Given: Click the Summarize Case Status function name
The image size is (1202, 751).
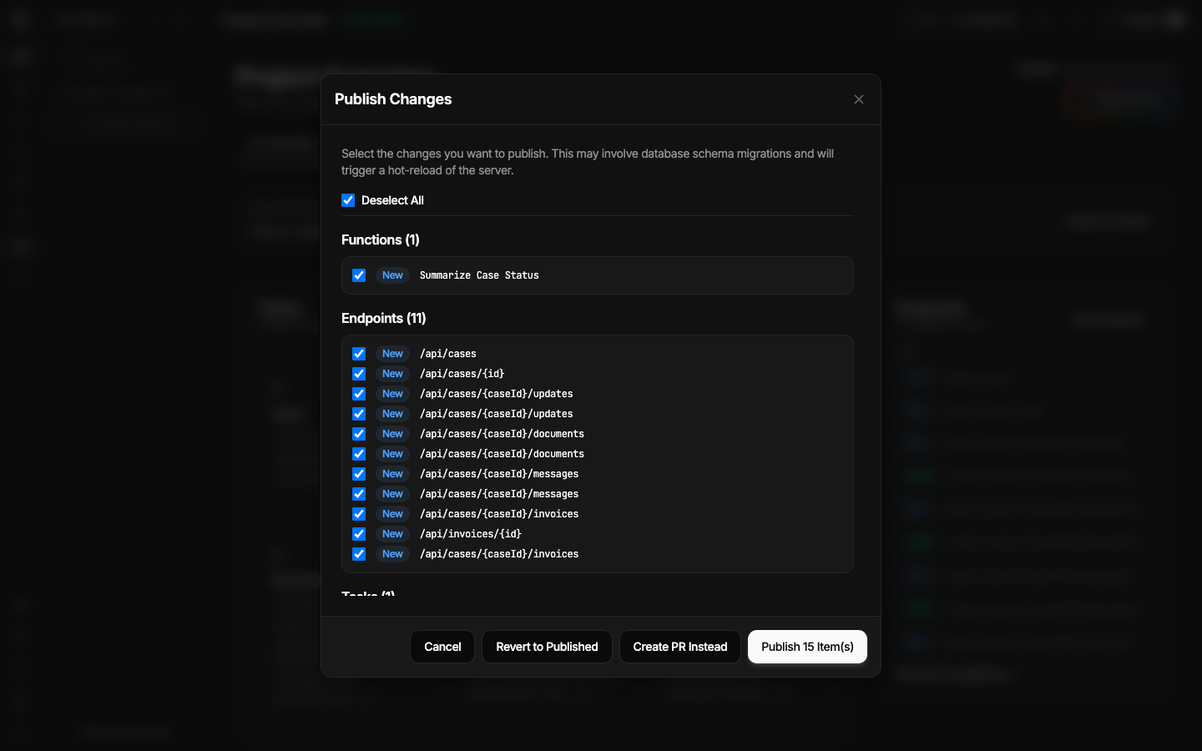Looking at the screenshot, I should tap(479, 275).
